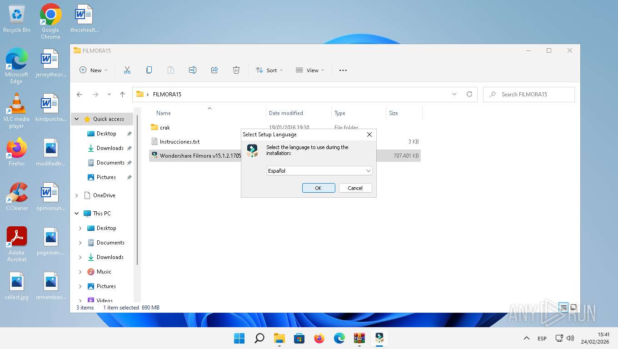Open the Español language dropdown
The image size is (618, 349).
[x=319, y=171]
